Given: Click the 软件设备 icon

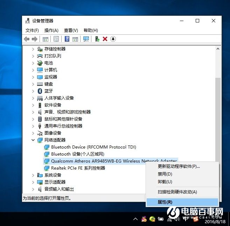Looking at the screenshot, I should click(40, 105).
